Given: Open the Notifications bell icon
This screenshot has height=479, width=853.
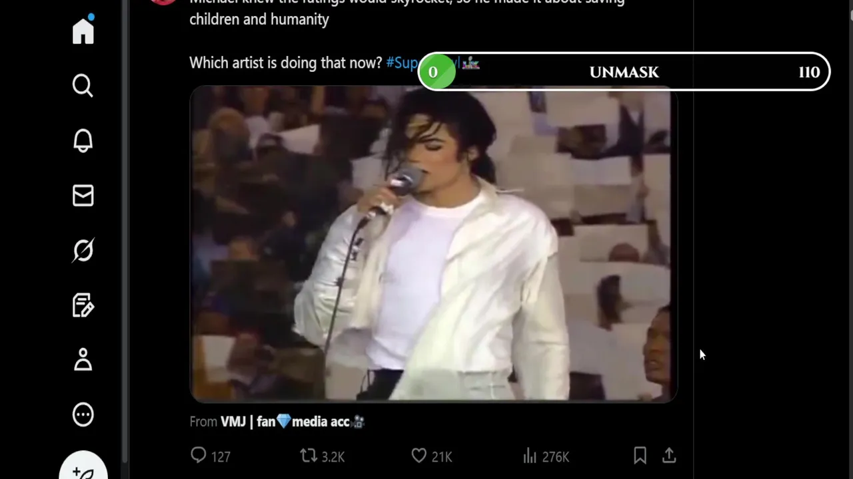Looking at the screenshot, I should pyautogui.click(x=83, y=140).
